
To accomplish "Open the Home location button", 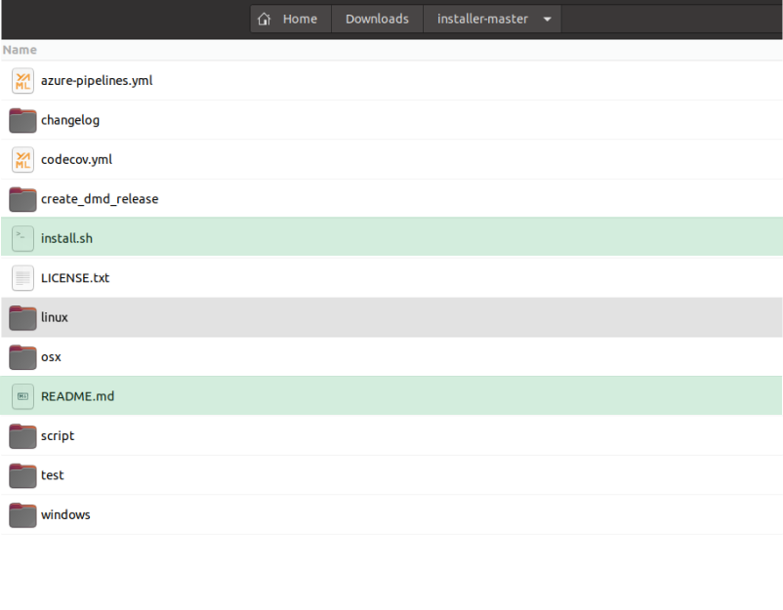I will click(x=290, y=18).
